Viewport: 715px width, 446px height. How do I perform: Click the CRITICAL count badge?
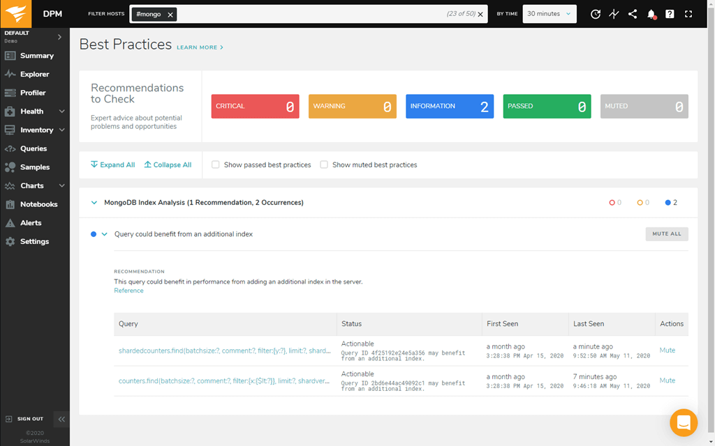(255, 106)
